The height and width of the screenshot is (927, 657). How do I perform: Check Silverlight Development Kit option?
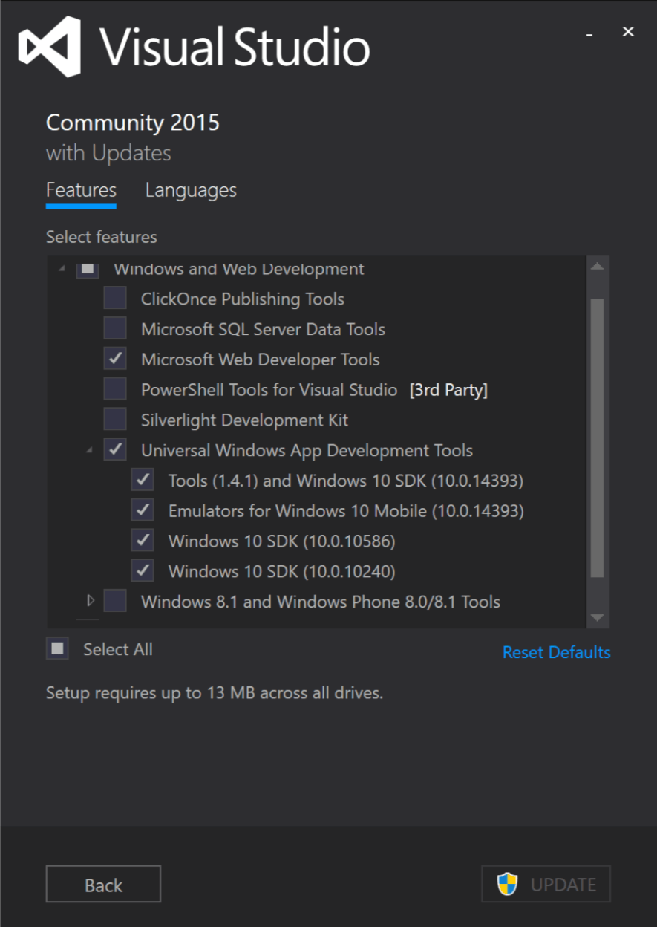(115, 420)
